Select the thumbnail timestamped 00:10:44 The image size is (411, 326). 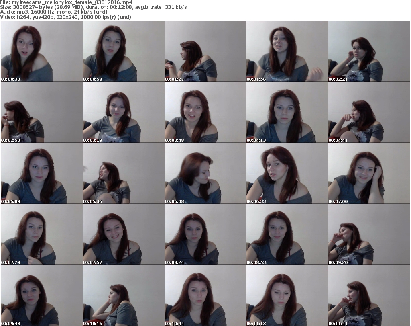(205, 295)
